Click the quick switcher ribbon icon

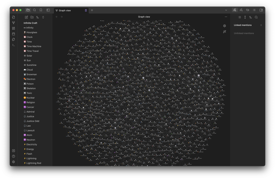[x=13, y=17]
